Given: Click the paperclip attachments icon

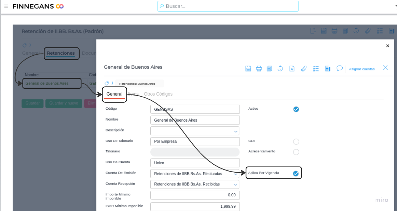Looking at the screenshot, I should point(304,68).
